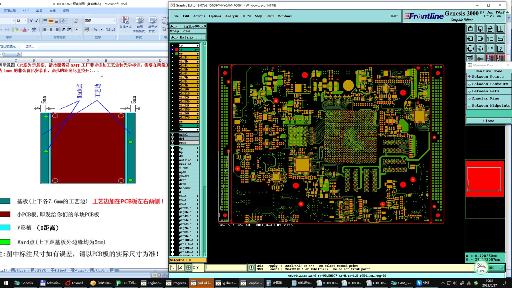
Task: Click the 1:2 zoom ratio icon
Action: [x=490, y=49]
